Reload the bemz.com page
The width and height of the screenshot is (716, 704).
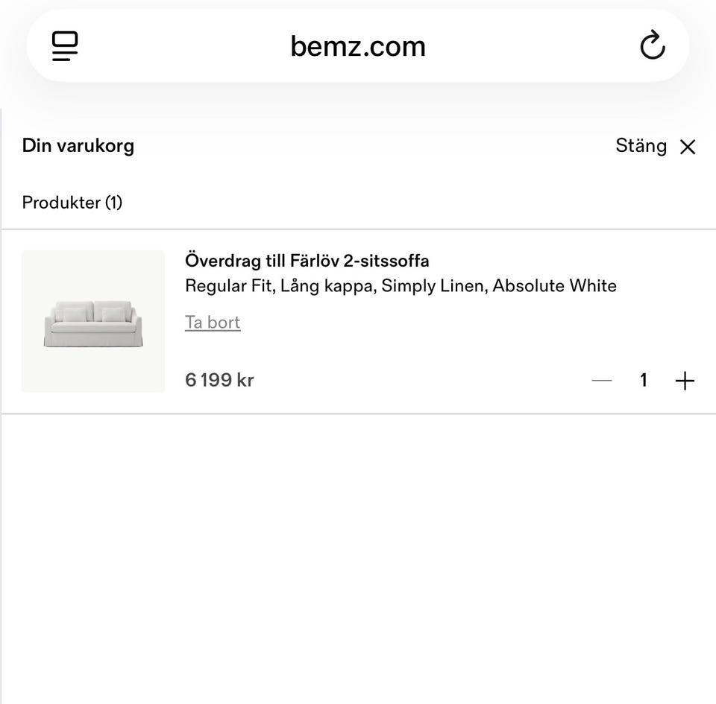(653, 46)
